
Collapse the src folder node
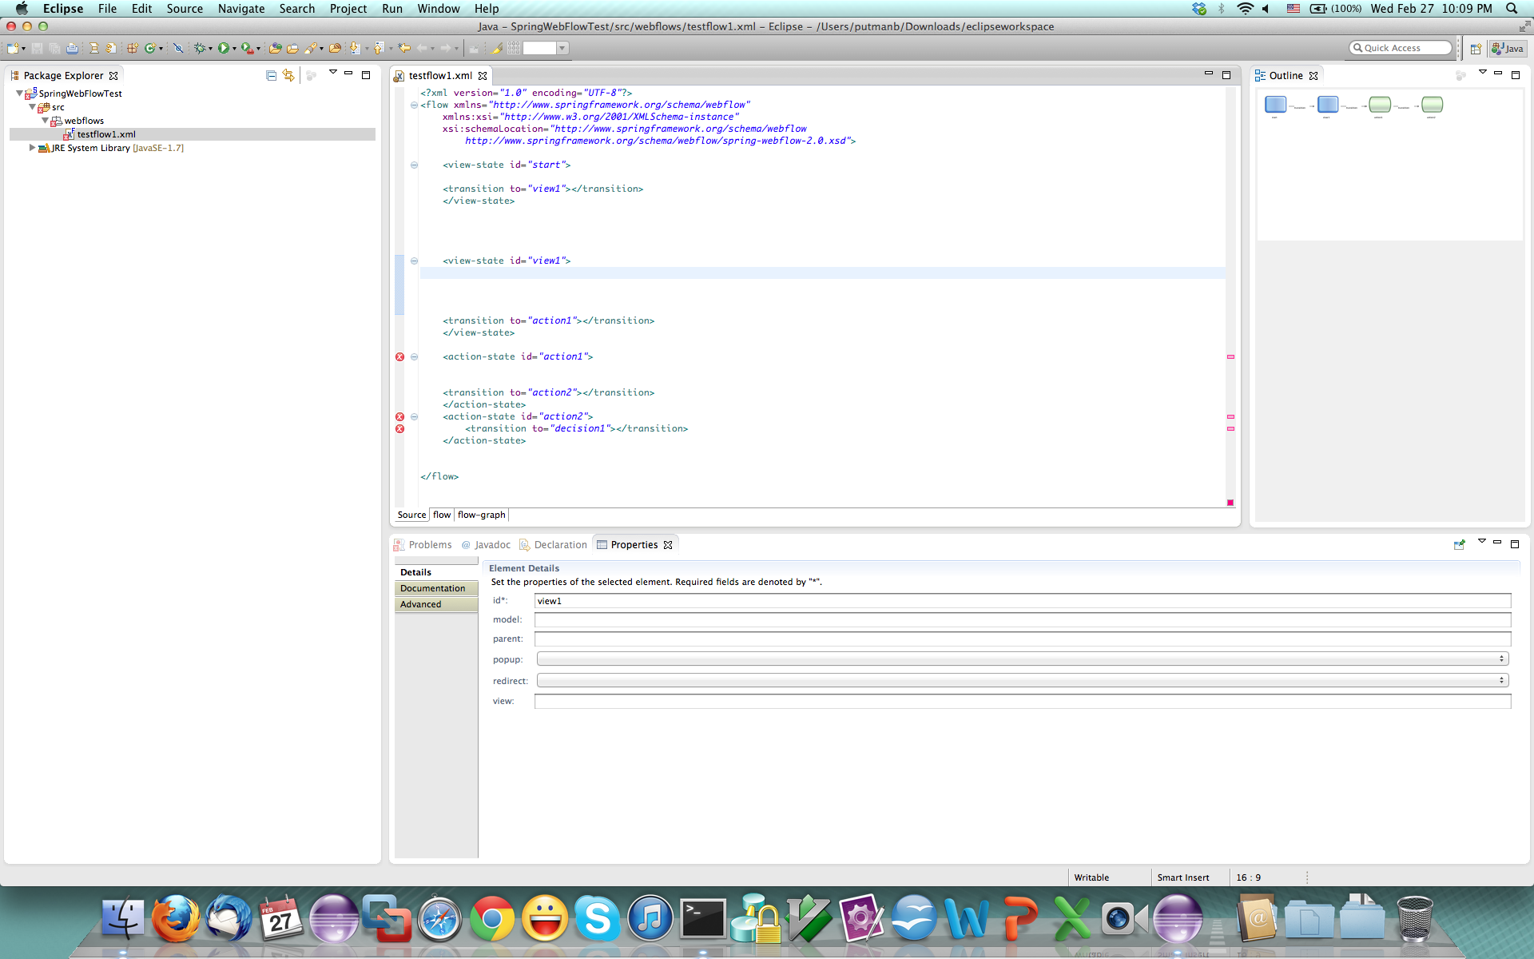[x=32, y=107]
